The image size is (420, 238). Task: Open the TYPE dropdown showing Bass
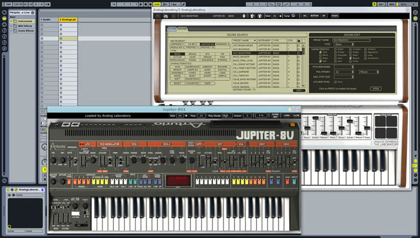pyautogui.click(x=344, y=44)
